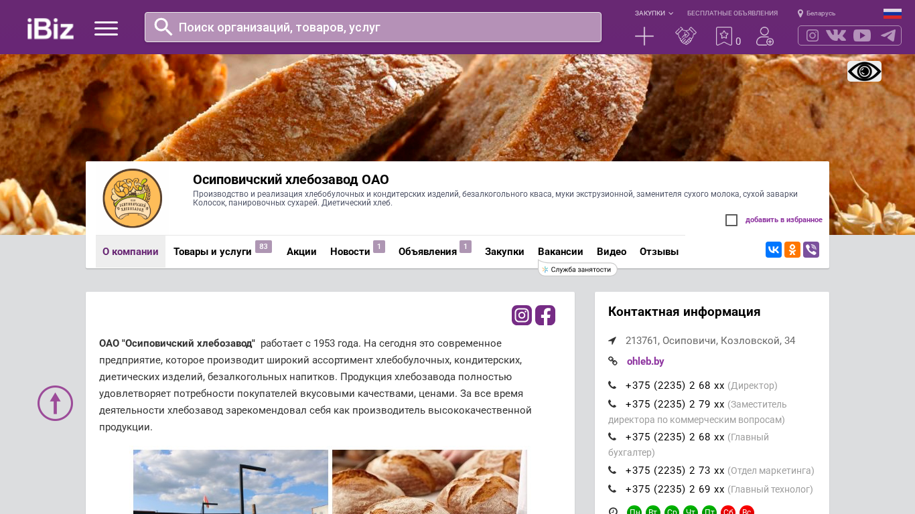Image resolution: width=915 pixels, height=514 pixels.
Task: Open iBiz Telegram icon in header
Action: click(888, 35)
